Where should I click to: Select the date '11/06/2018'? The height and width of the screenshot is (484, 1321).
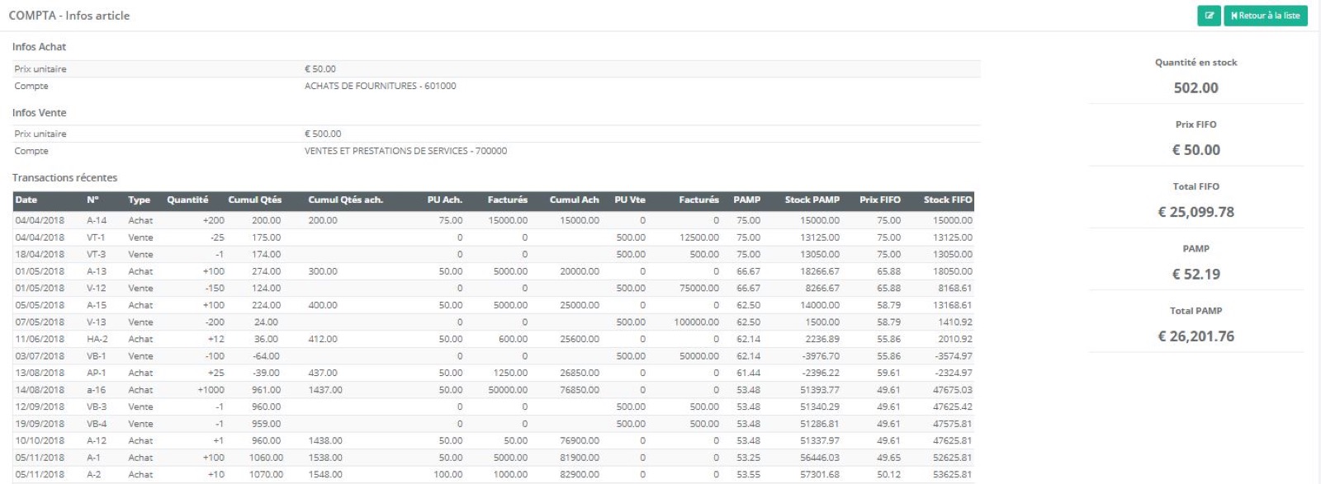click(40, 339)
